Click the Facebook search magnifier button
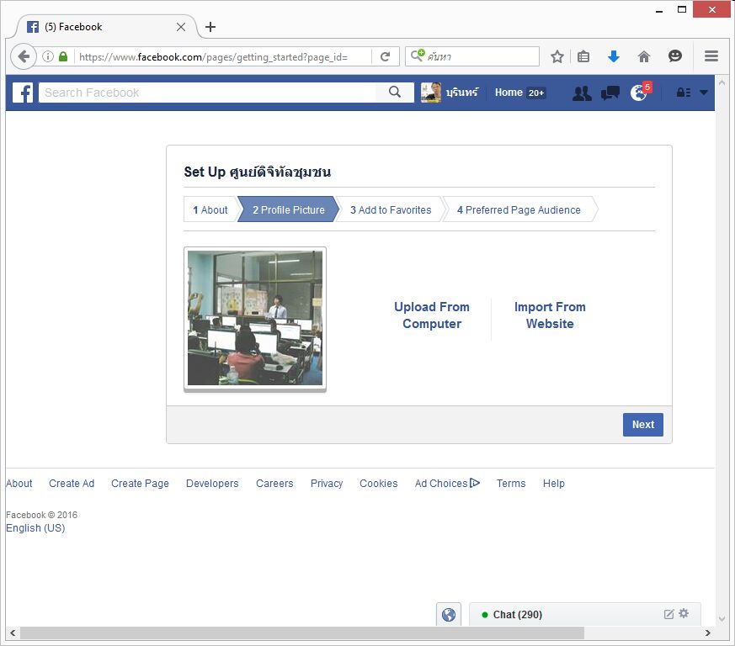Viewport: 735px width, 646px height. pos(395,93)
